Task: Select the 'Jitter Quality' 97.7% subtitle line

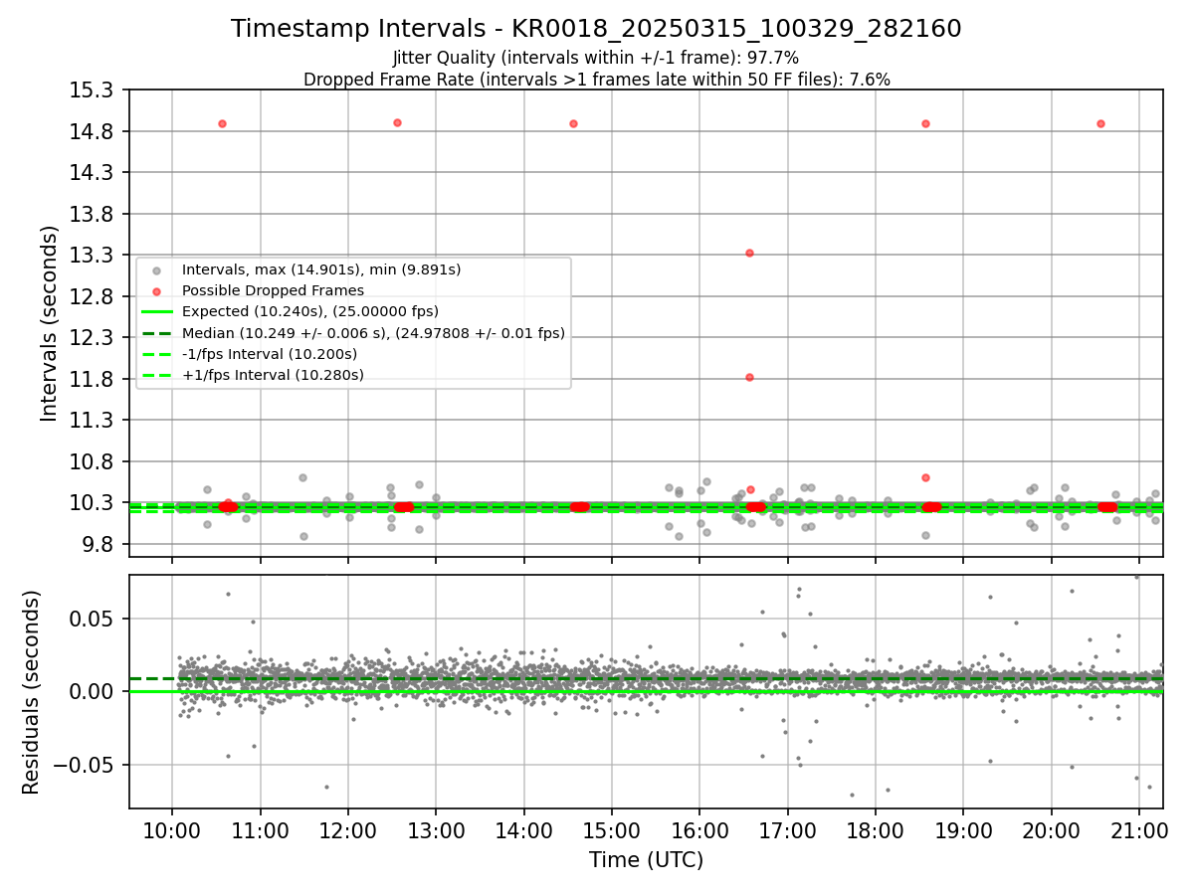Action: (x=596, y=58)
